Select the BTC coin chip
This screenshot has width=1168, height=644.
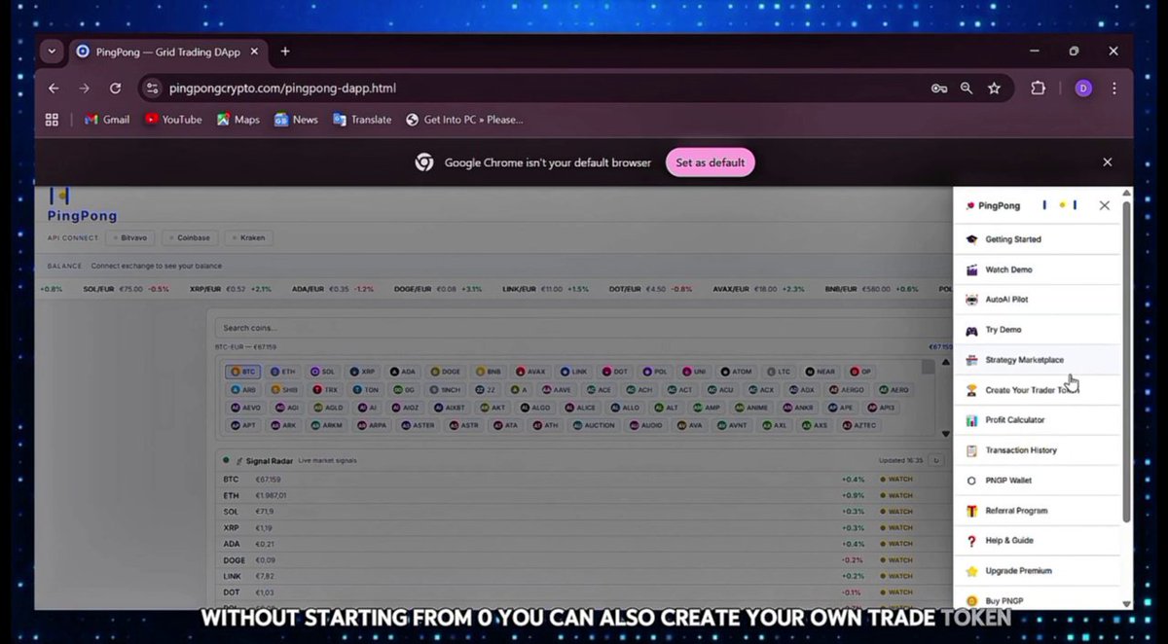pos(243,372)
